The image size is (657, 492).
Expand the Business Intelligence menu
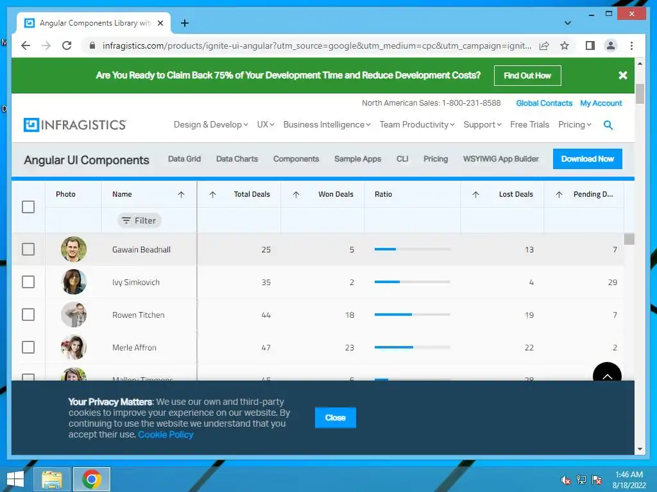[327, 125]
